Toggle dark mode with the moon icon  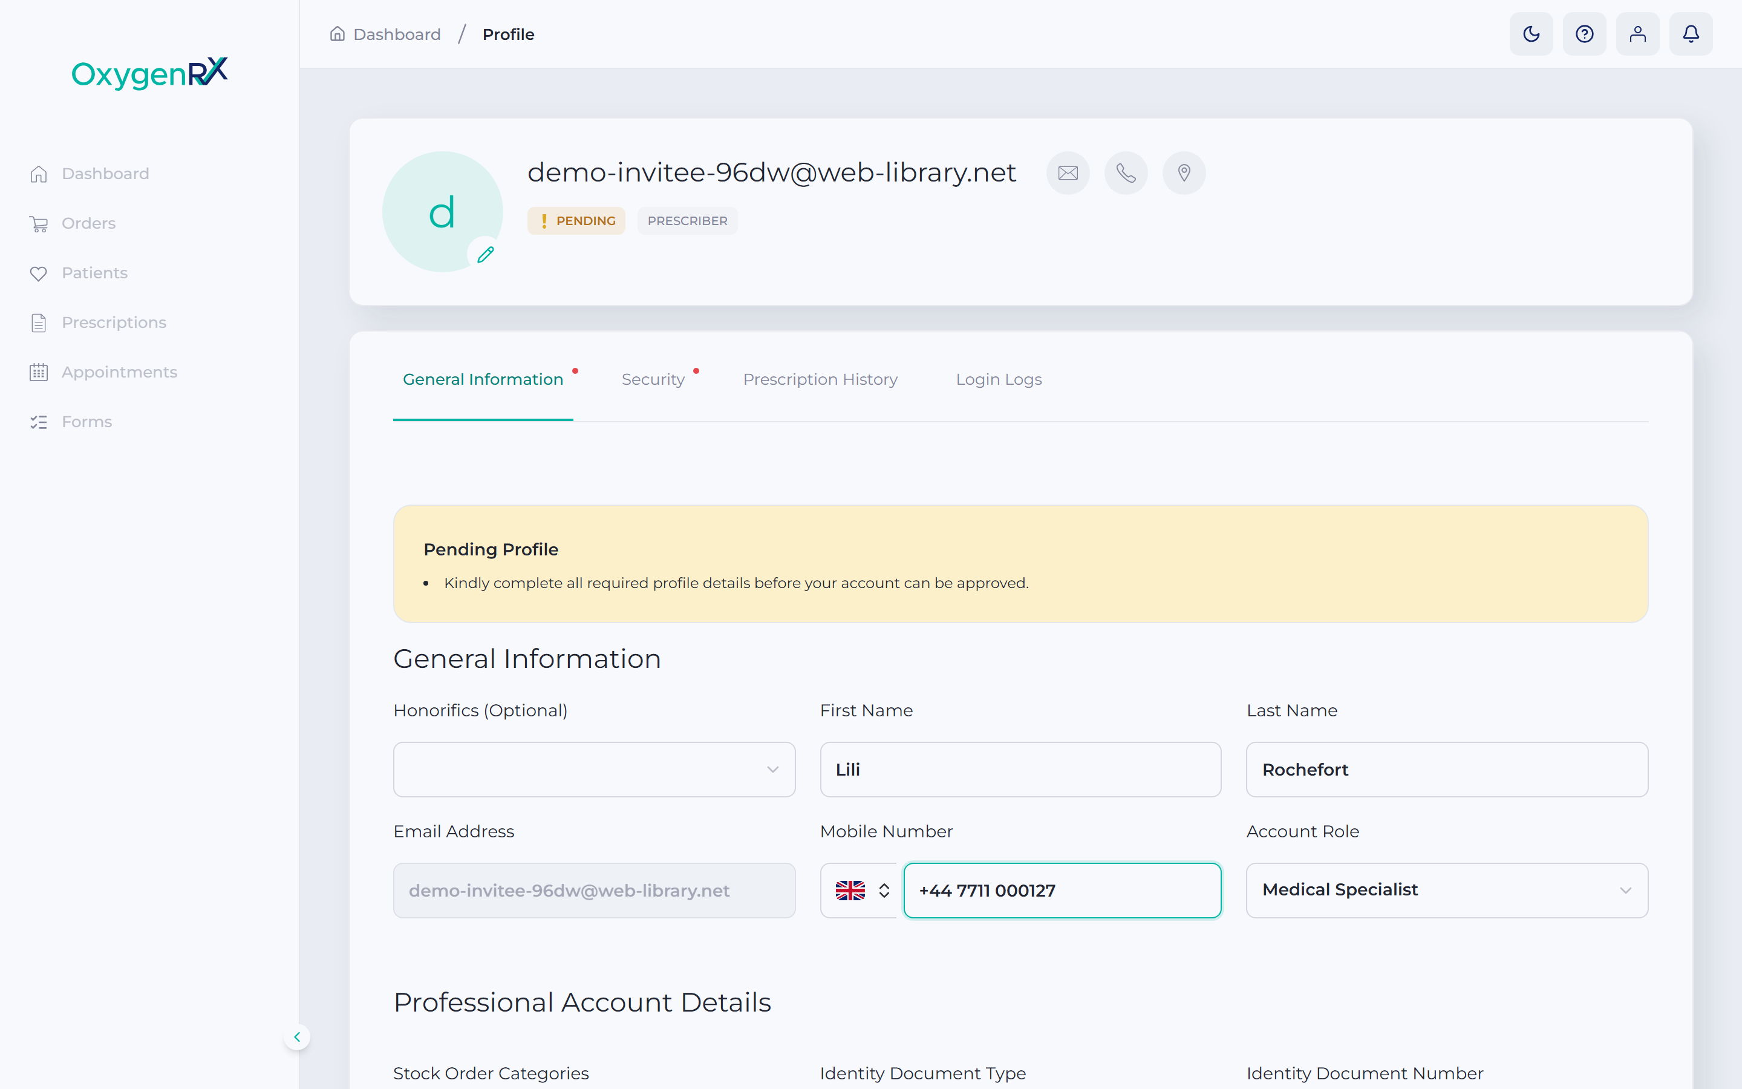tap(1531, 34)
